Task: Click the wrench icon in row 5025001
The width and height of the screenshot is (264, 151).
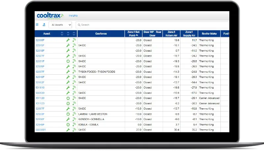Action: click(x=68, y=130)
